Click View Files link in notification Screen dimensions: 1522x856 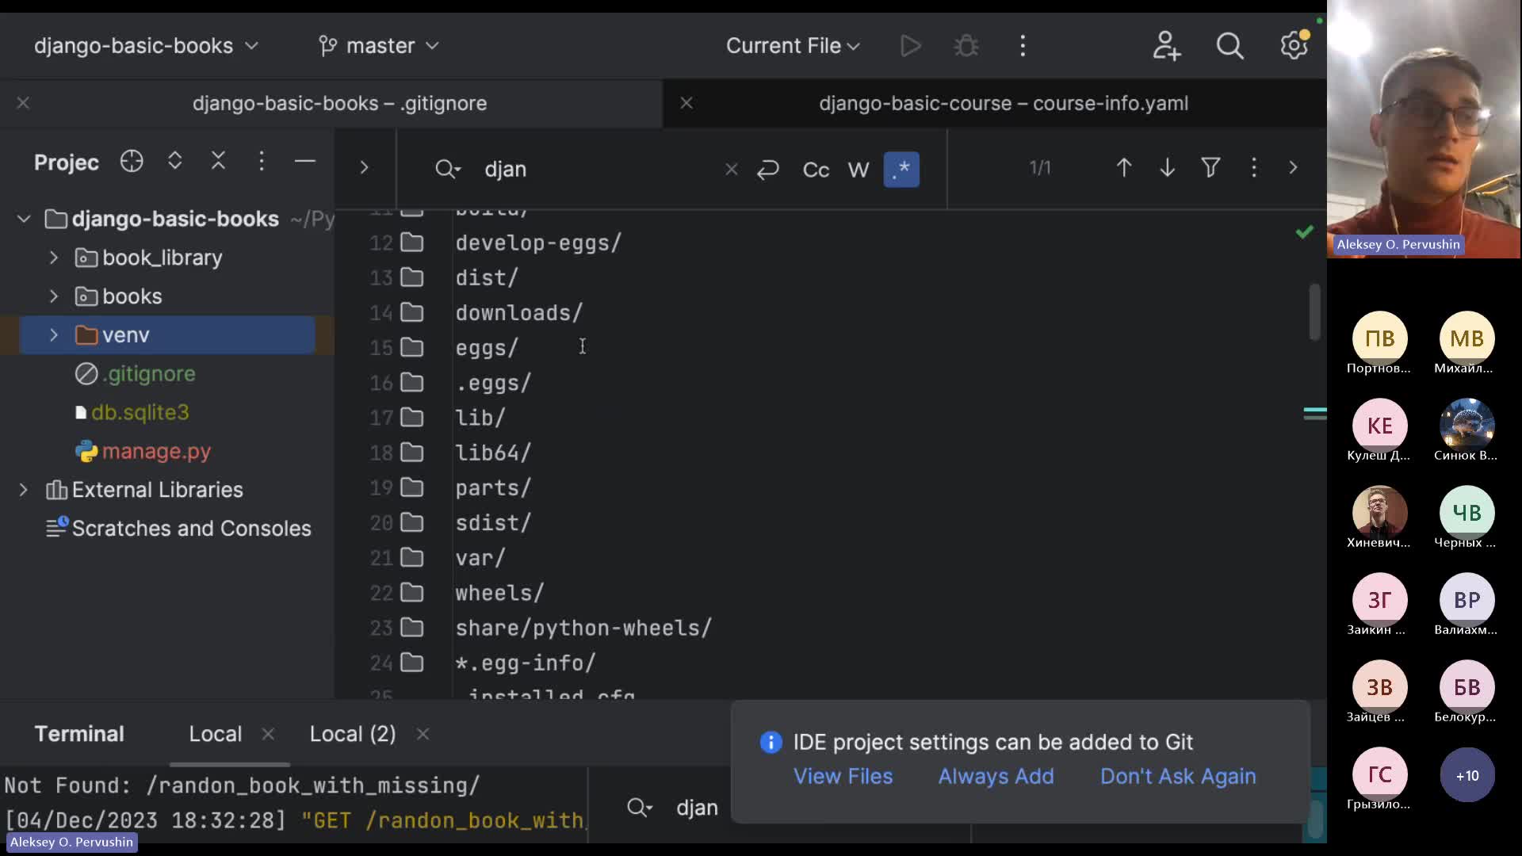coord(843,776)
